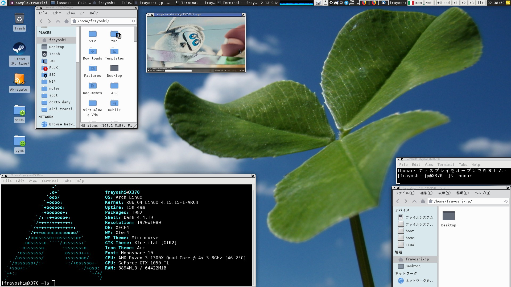Skip to next track in mpv
The width and height of the screenshot is (511, 287).
(x=154, y=71)
